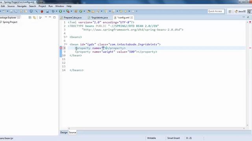
Task: Open the Search icon dropdown arrow
Action: click(102, 11)
